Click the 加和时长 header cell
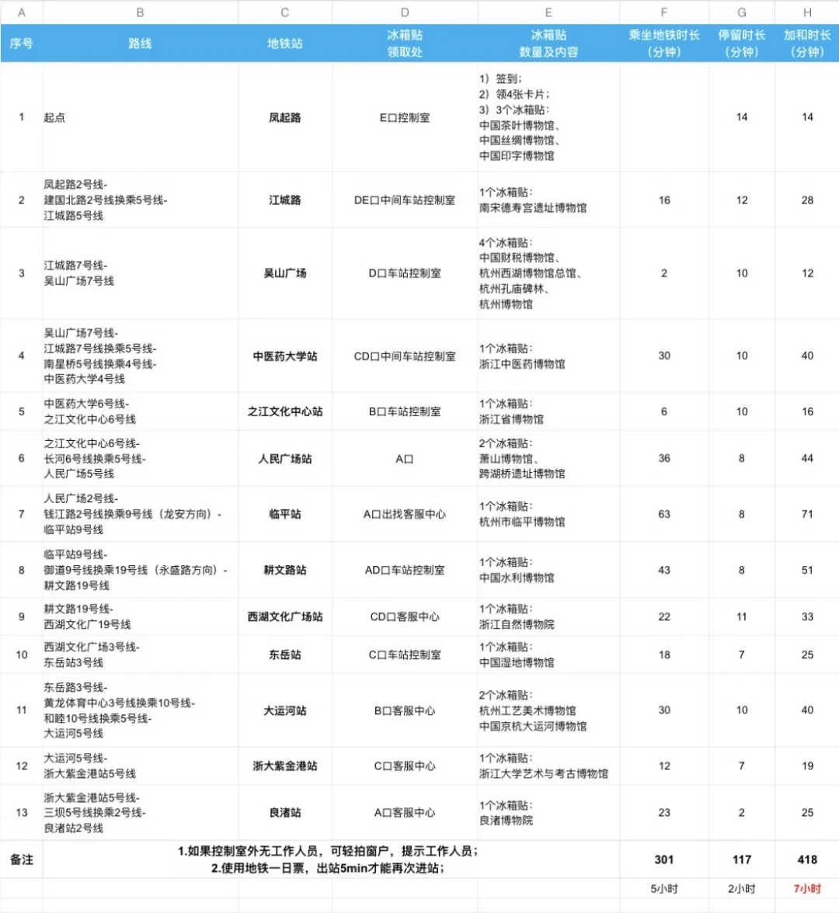 [807, 43]
